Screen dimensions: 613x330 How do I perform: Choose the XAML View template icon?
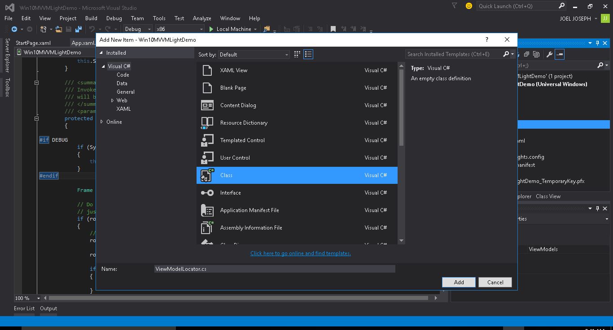pos(207,70)
